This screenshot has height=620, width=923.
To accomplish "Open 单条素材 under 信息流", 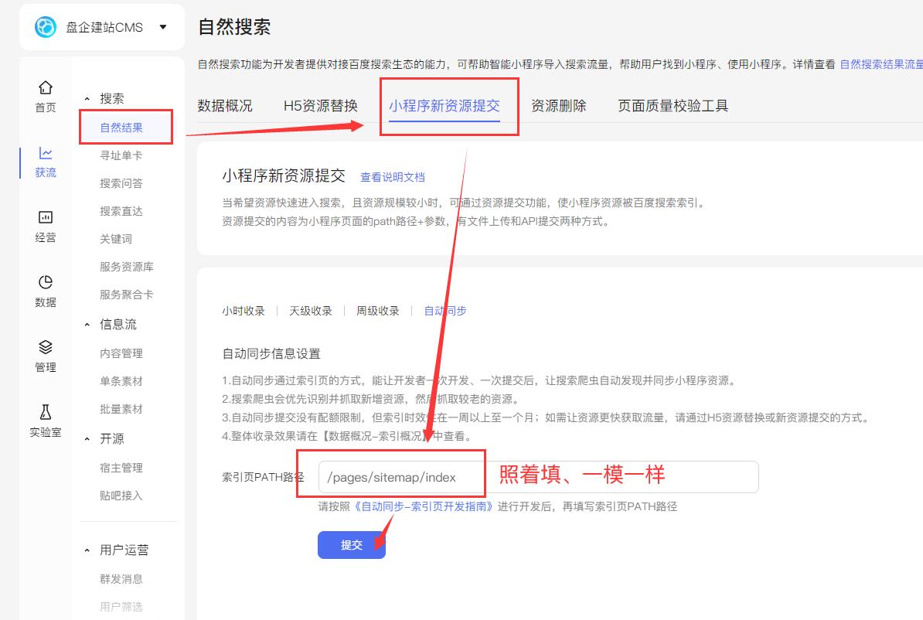I will (x=121, y=381).
